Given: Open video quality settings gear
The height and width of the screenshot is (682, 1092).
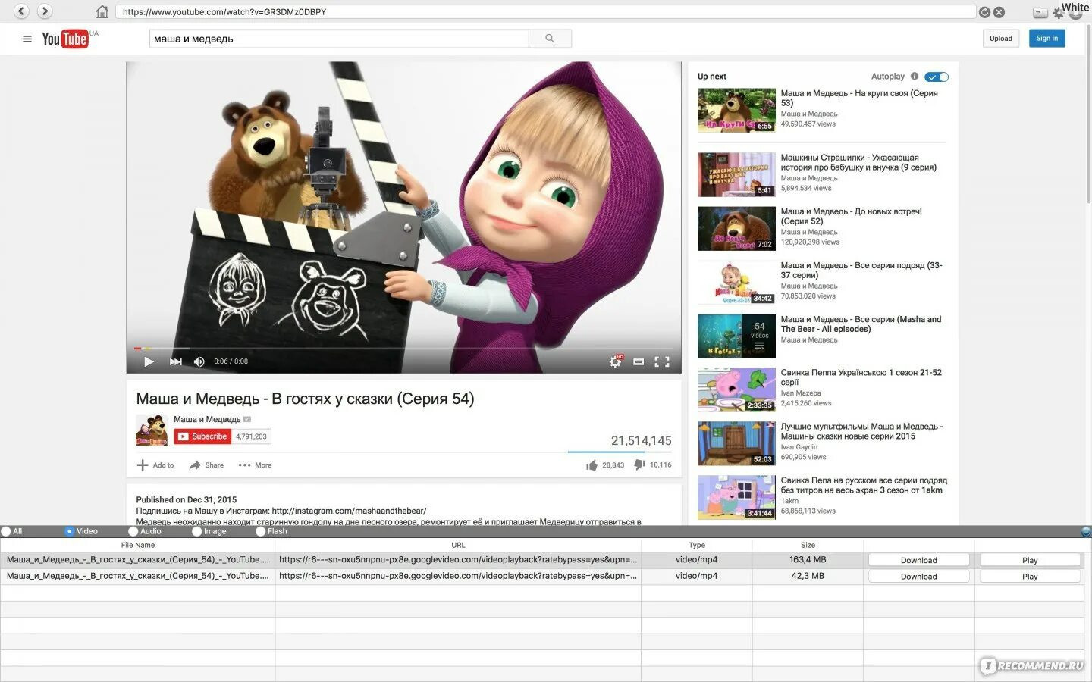Looking at the screenshot, I should click(616, 361).
